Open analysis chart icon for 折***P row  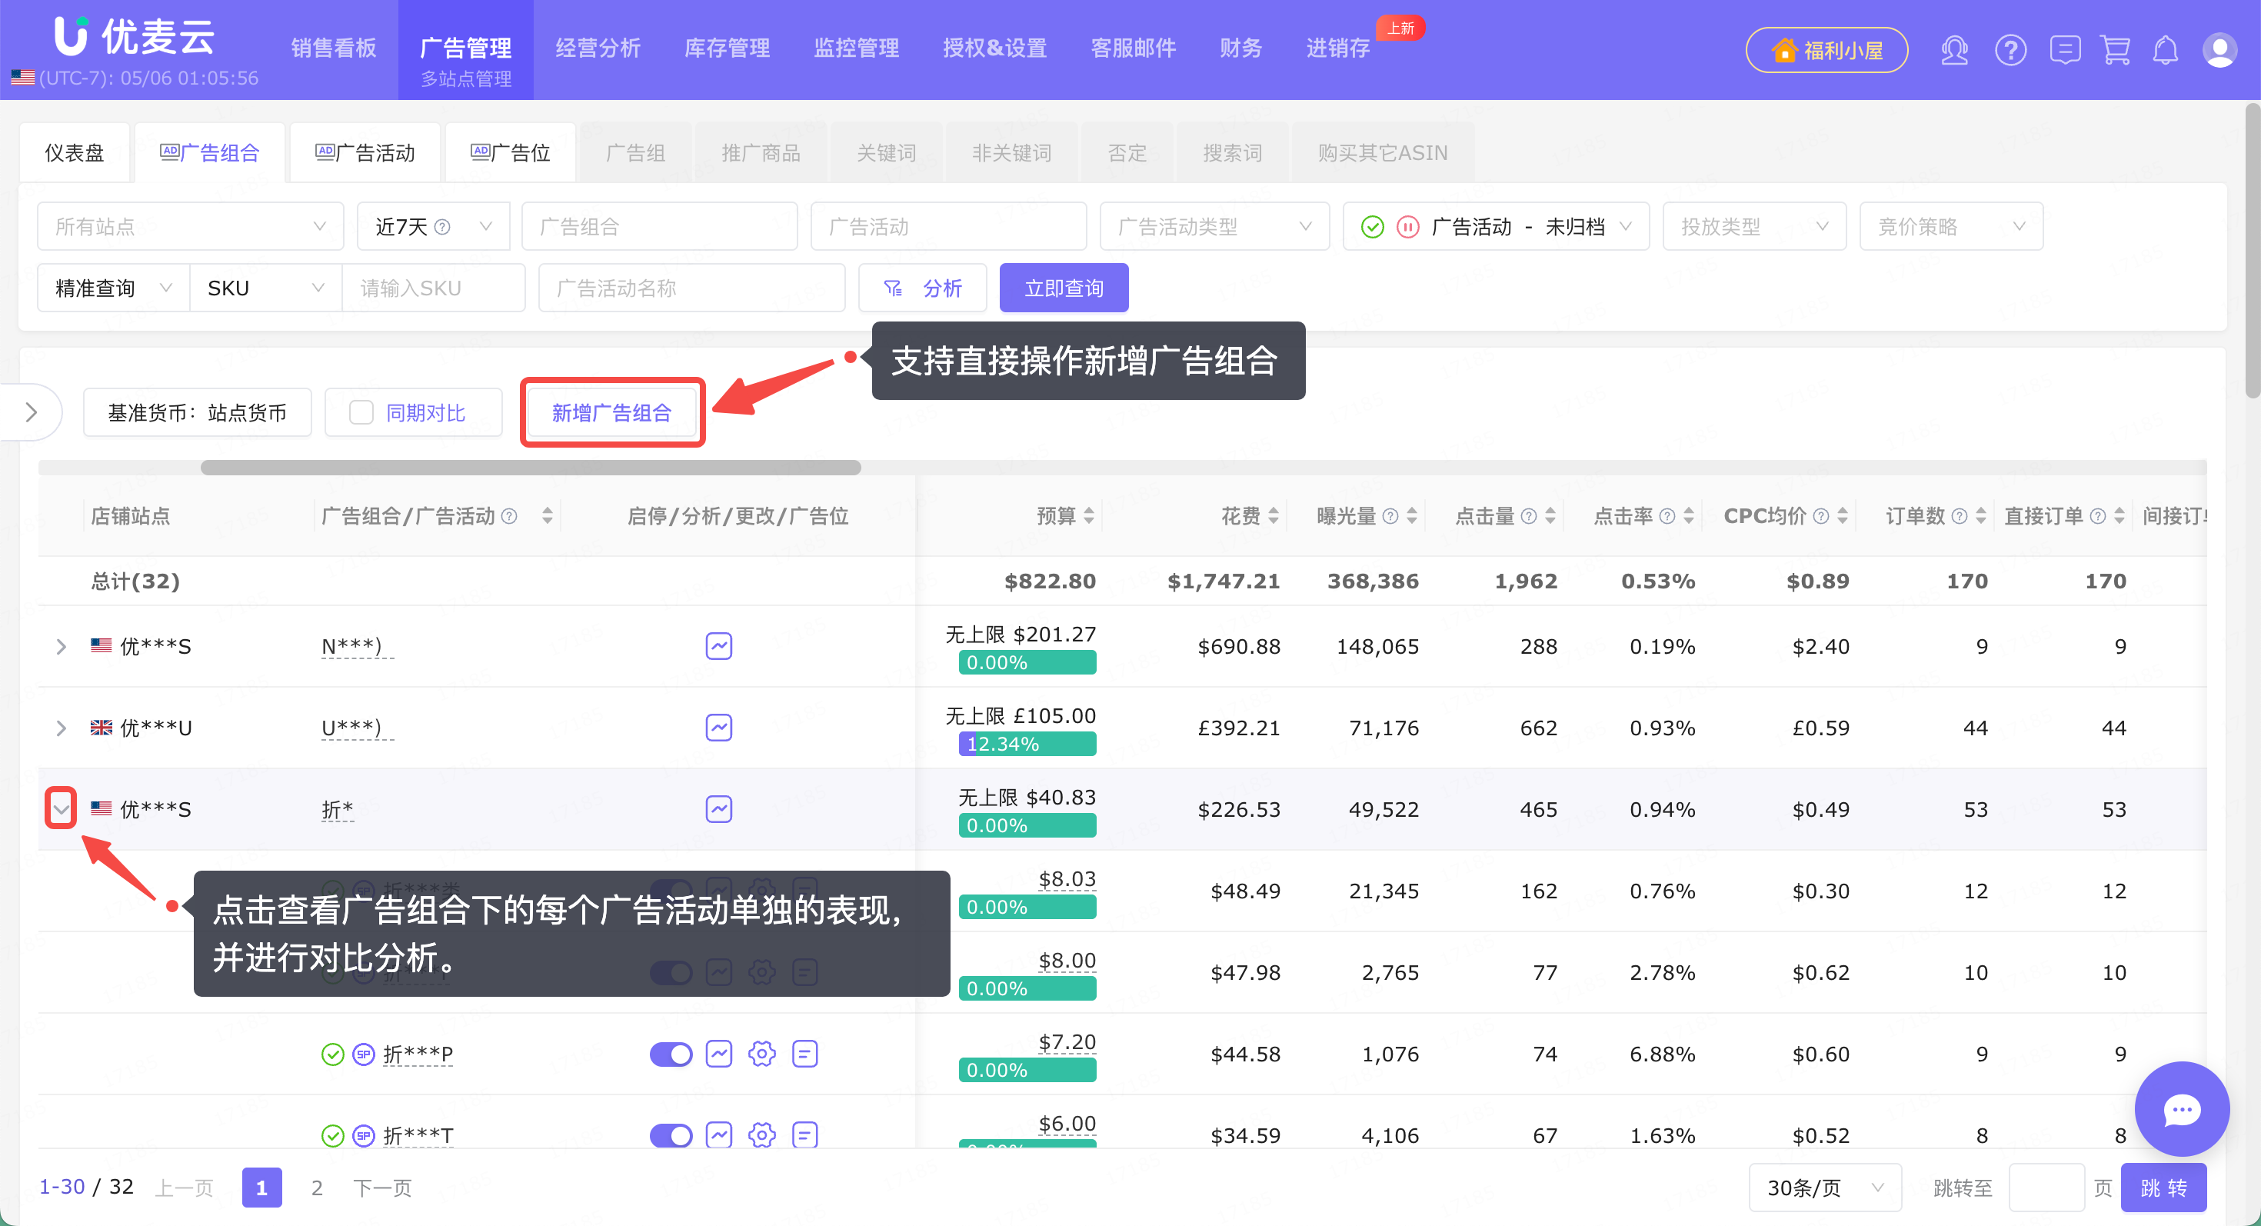pyautogui.click(x=719, y=1053)
